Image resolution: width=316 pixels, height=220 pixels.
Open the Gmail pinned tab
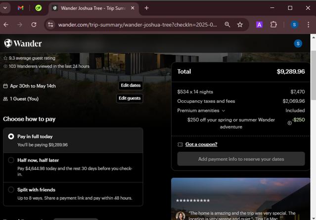tap(20, 8)
